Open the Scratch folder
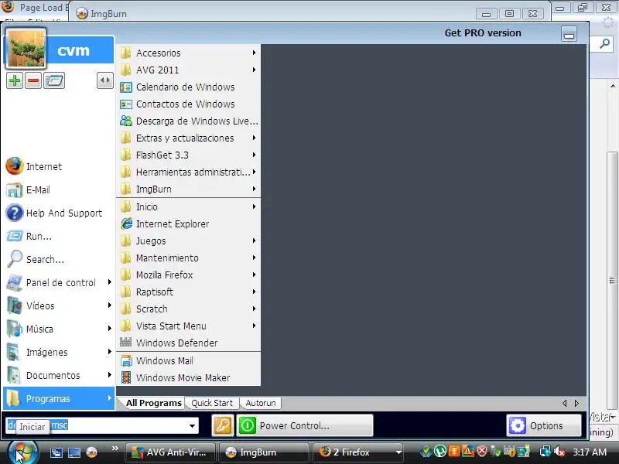619x464 pixels. 188,309
